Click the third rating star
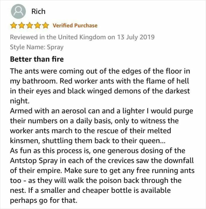206x209 pixels. [x=29, y=26]
